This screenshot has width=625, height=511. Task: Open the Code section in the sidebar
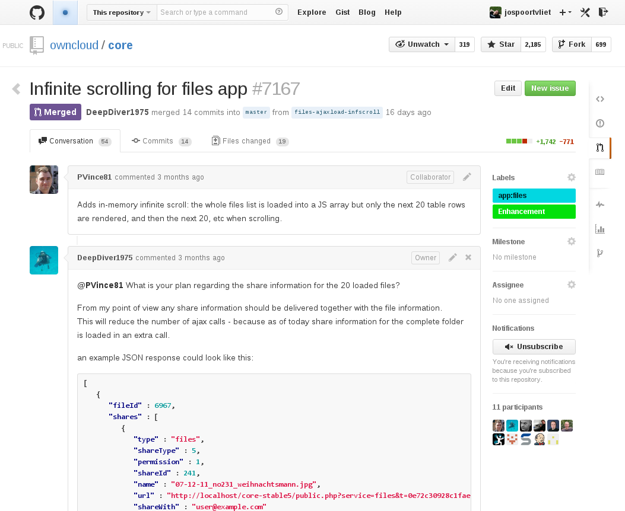coord(600,99)
